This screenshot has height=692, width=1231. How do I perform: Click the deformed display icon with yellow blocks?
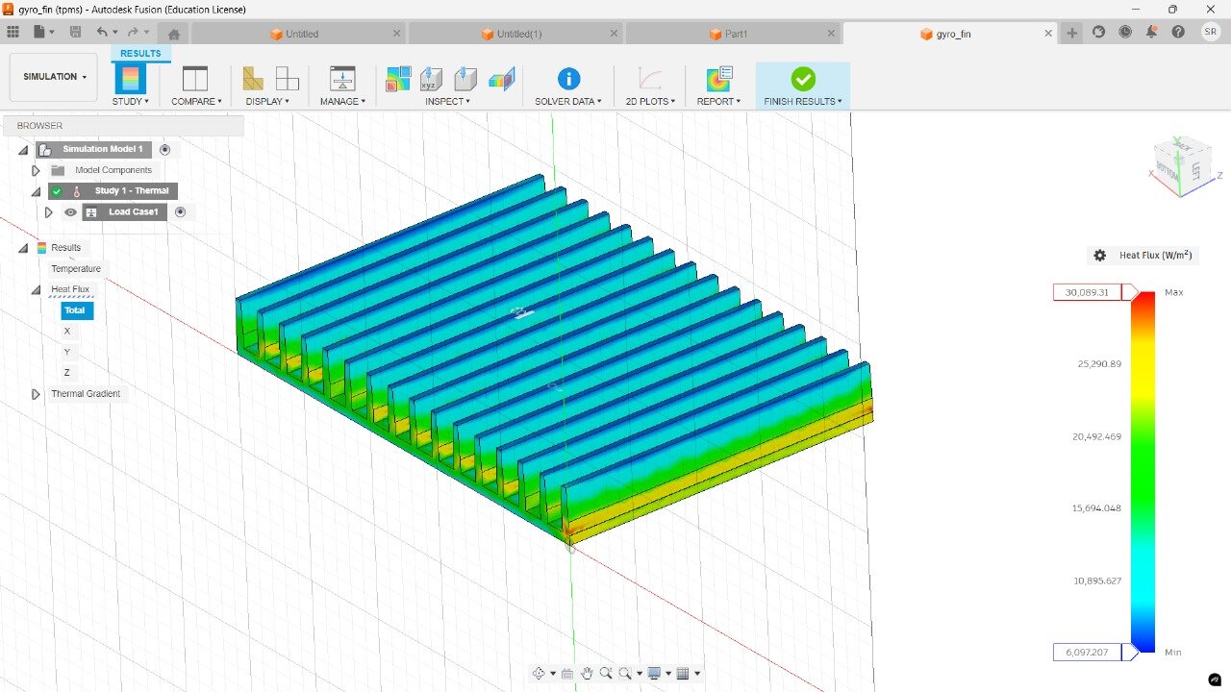[x=253, y=79]
